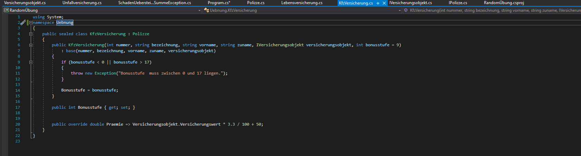Image resolution: width=581 pixels, height=156 pixels.
Task: Open the SchadenUeberstei...SummeException.cs tab
Action: click(x=155, y=3)
